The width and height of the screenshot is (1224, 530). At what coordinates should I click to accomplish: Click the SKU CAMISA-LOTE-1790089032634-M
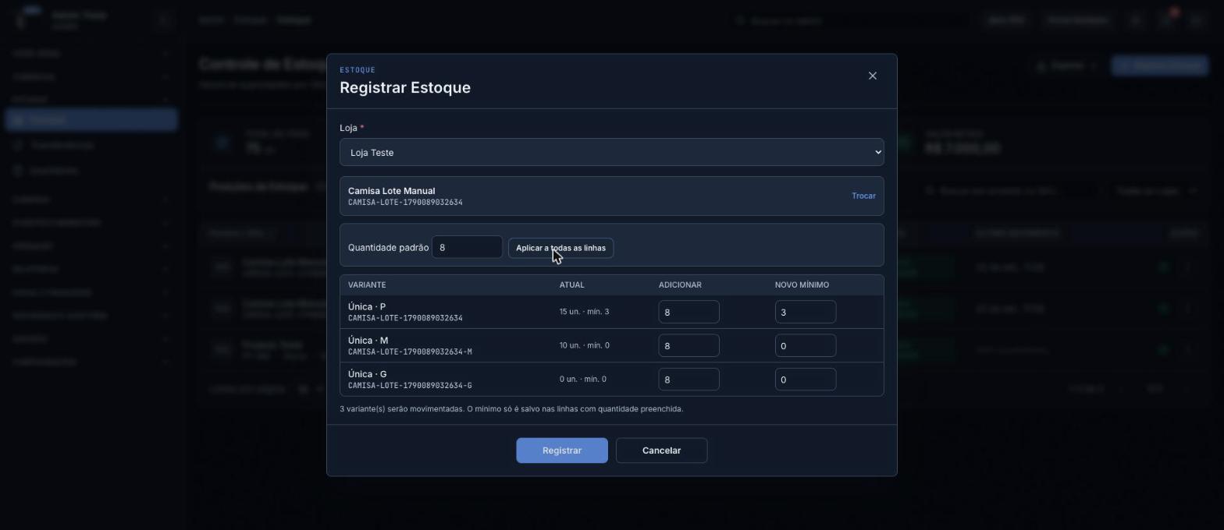[410, 352]
